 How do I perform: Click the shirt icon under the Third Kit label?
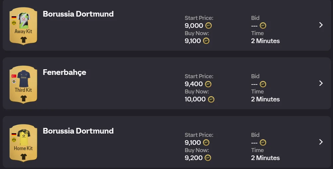coord(23,98)
